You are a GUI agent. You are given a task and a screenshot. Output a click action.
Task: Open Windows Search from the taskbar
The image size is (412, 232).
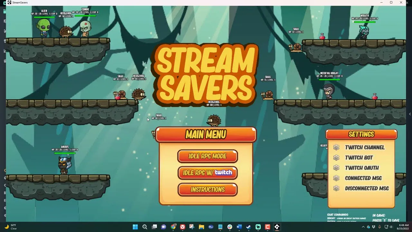pyautogui.click(x=145, y=227)
